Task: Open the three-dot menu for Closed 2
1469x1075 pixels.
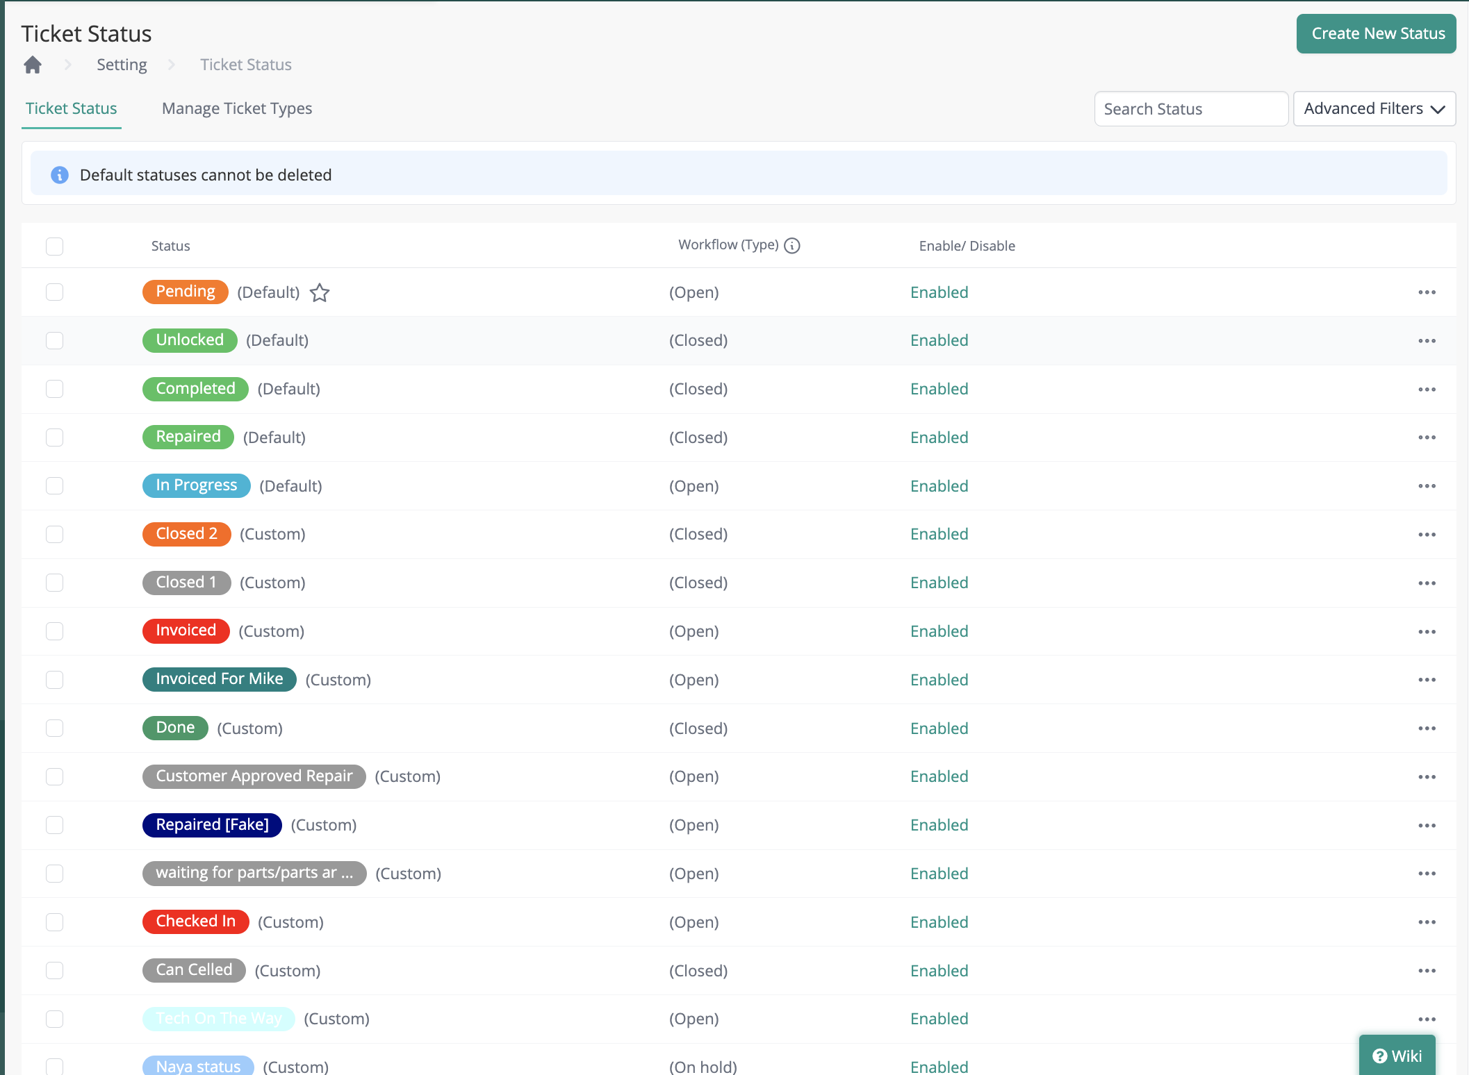Action: (x=1427, y=535)
